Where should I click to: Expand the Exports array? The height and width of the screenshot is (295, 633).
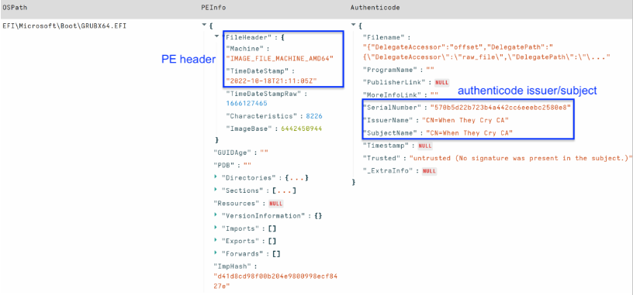216,241
